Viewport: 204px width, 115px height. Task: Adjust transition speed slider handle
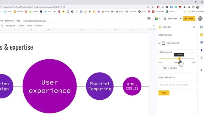point(179,58)
